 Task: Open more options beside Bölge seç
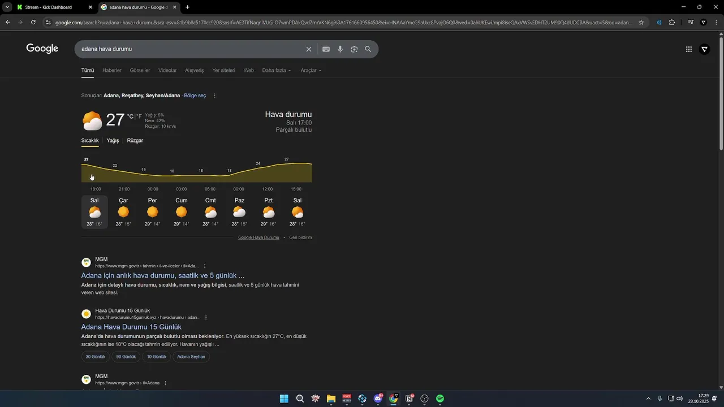point(214,96)
